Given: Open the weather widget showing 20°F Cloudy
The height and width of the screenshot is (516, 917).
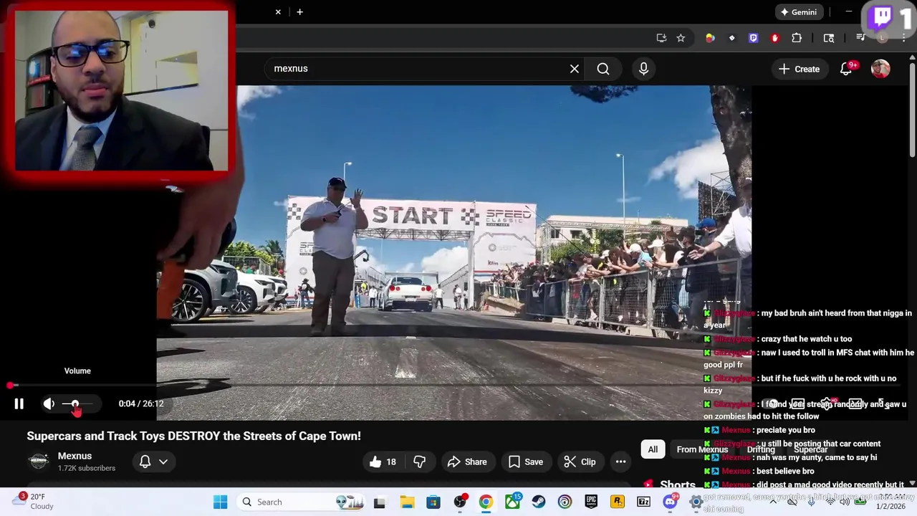Looking at the screenshot, I should point(34,501).
